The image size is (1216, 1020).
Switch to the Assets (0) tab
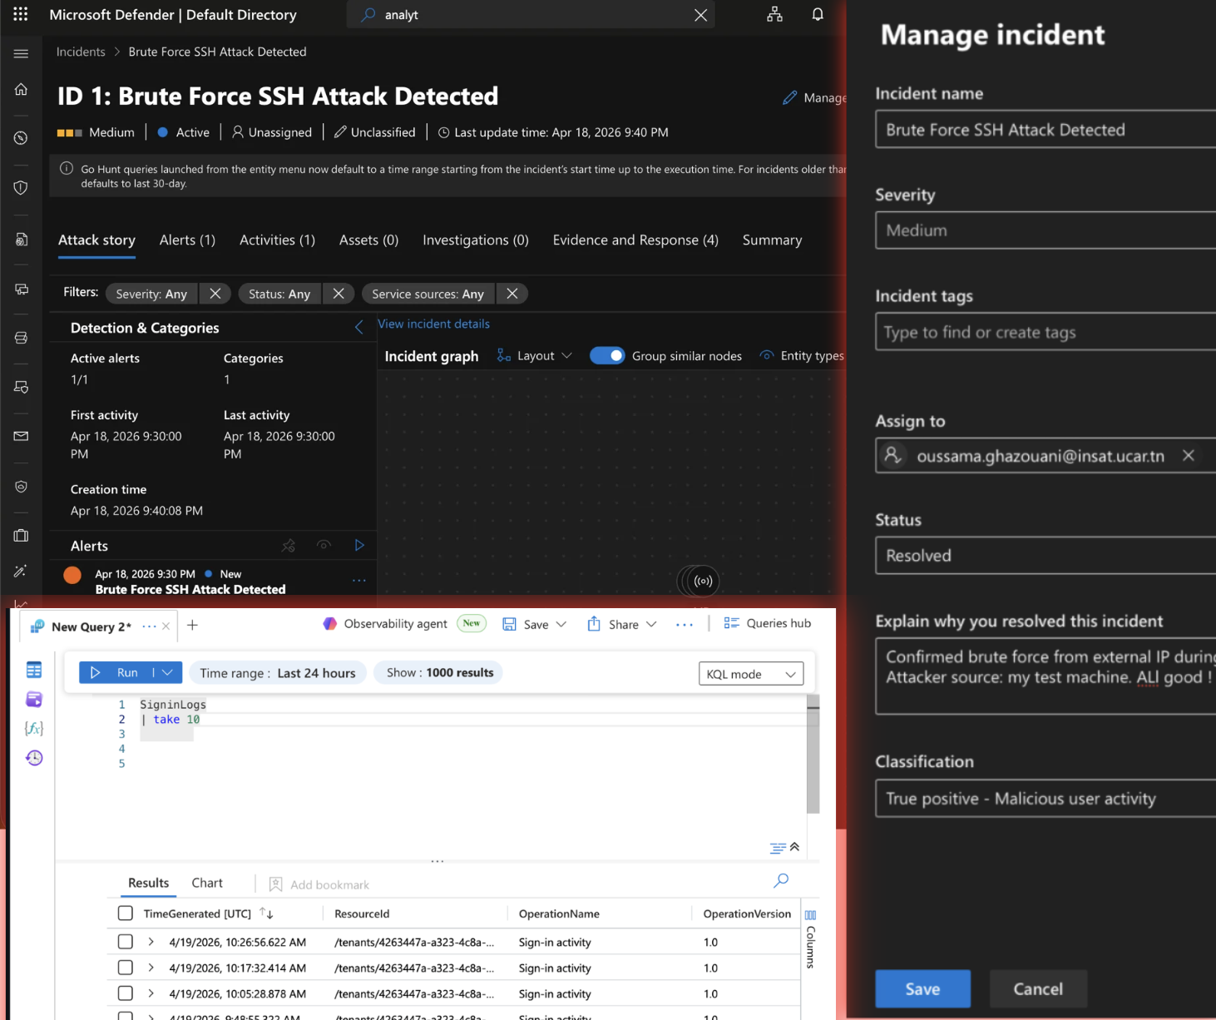point(368,240)
